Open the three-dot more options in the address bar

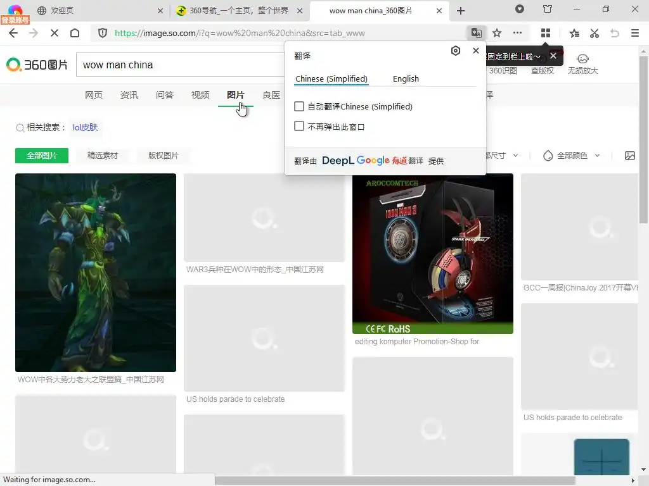517,33
